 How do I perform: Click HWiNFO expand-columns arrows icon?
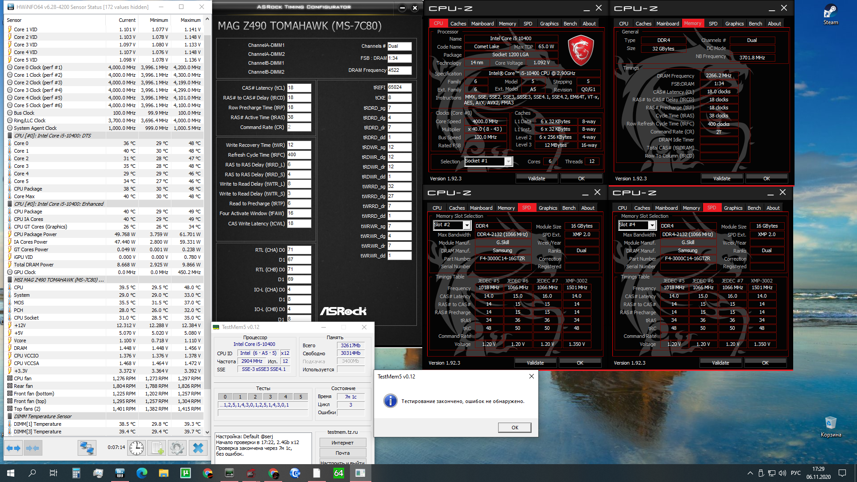[x=13, y=448]
